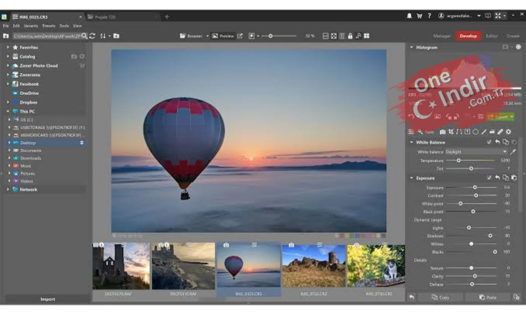
Task: Adjust the Temperature slider handle
Action: (458, 161)
